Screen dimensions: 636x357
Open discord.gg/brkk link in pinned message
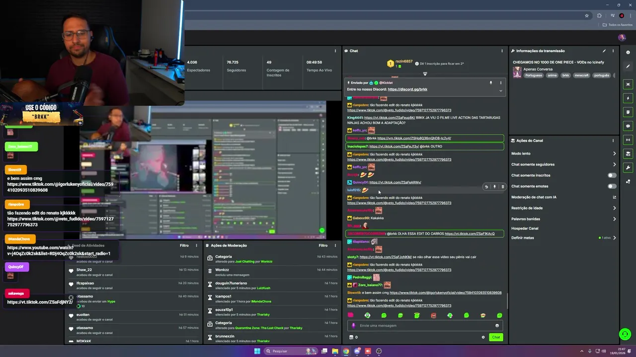click(x=407, y=89)
